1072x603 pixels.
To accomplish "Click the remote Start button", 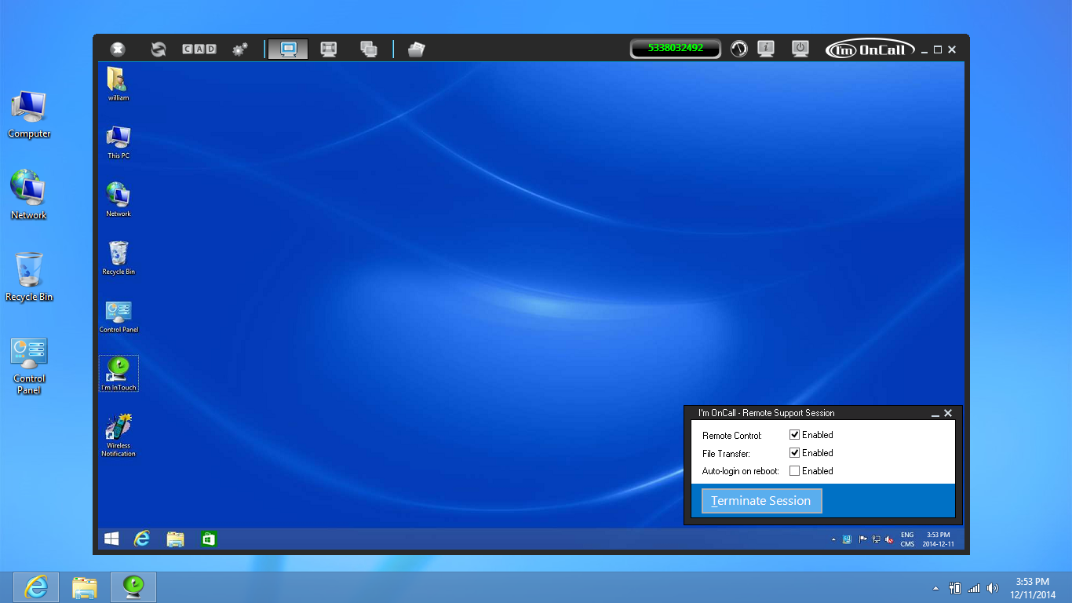I will (x=111, y=539).
